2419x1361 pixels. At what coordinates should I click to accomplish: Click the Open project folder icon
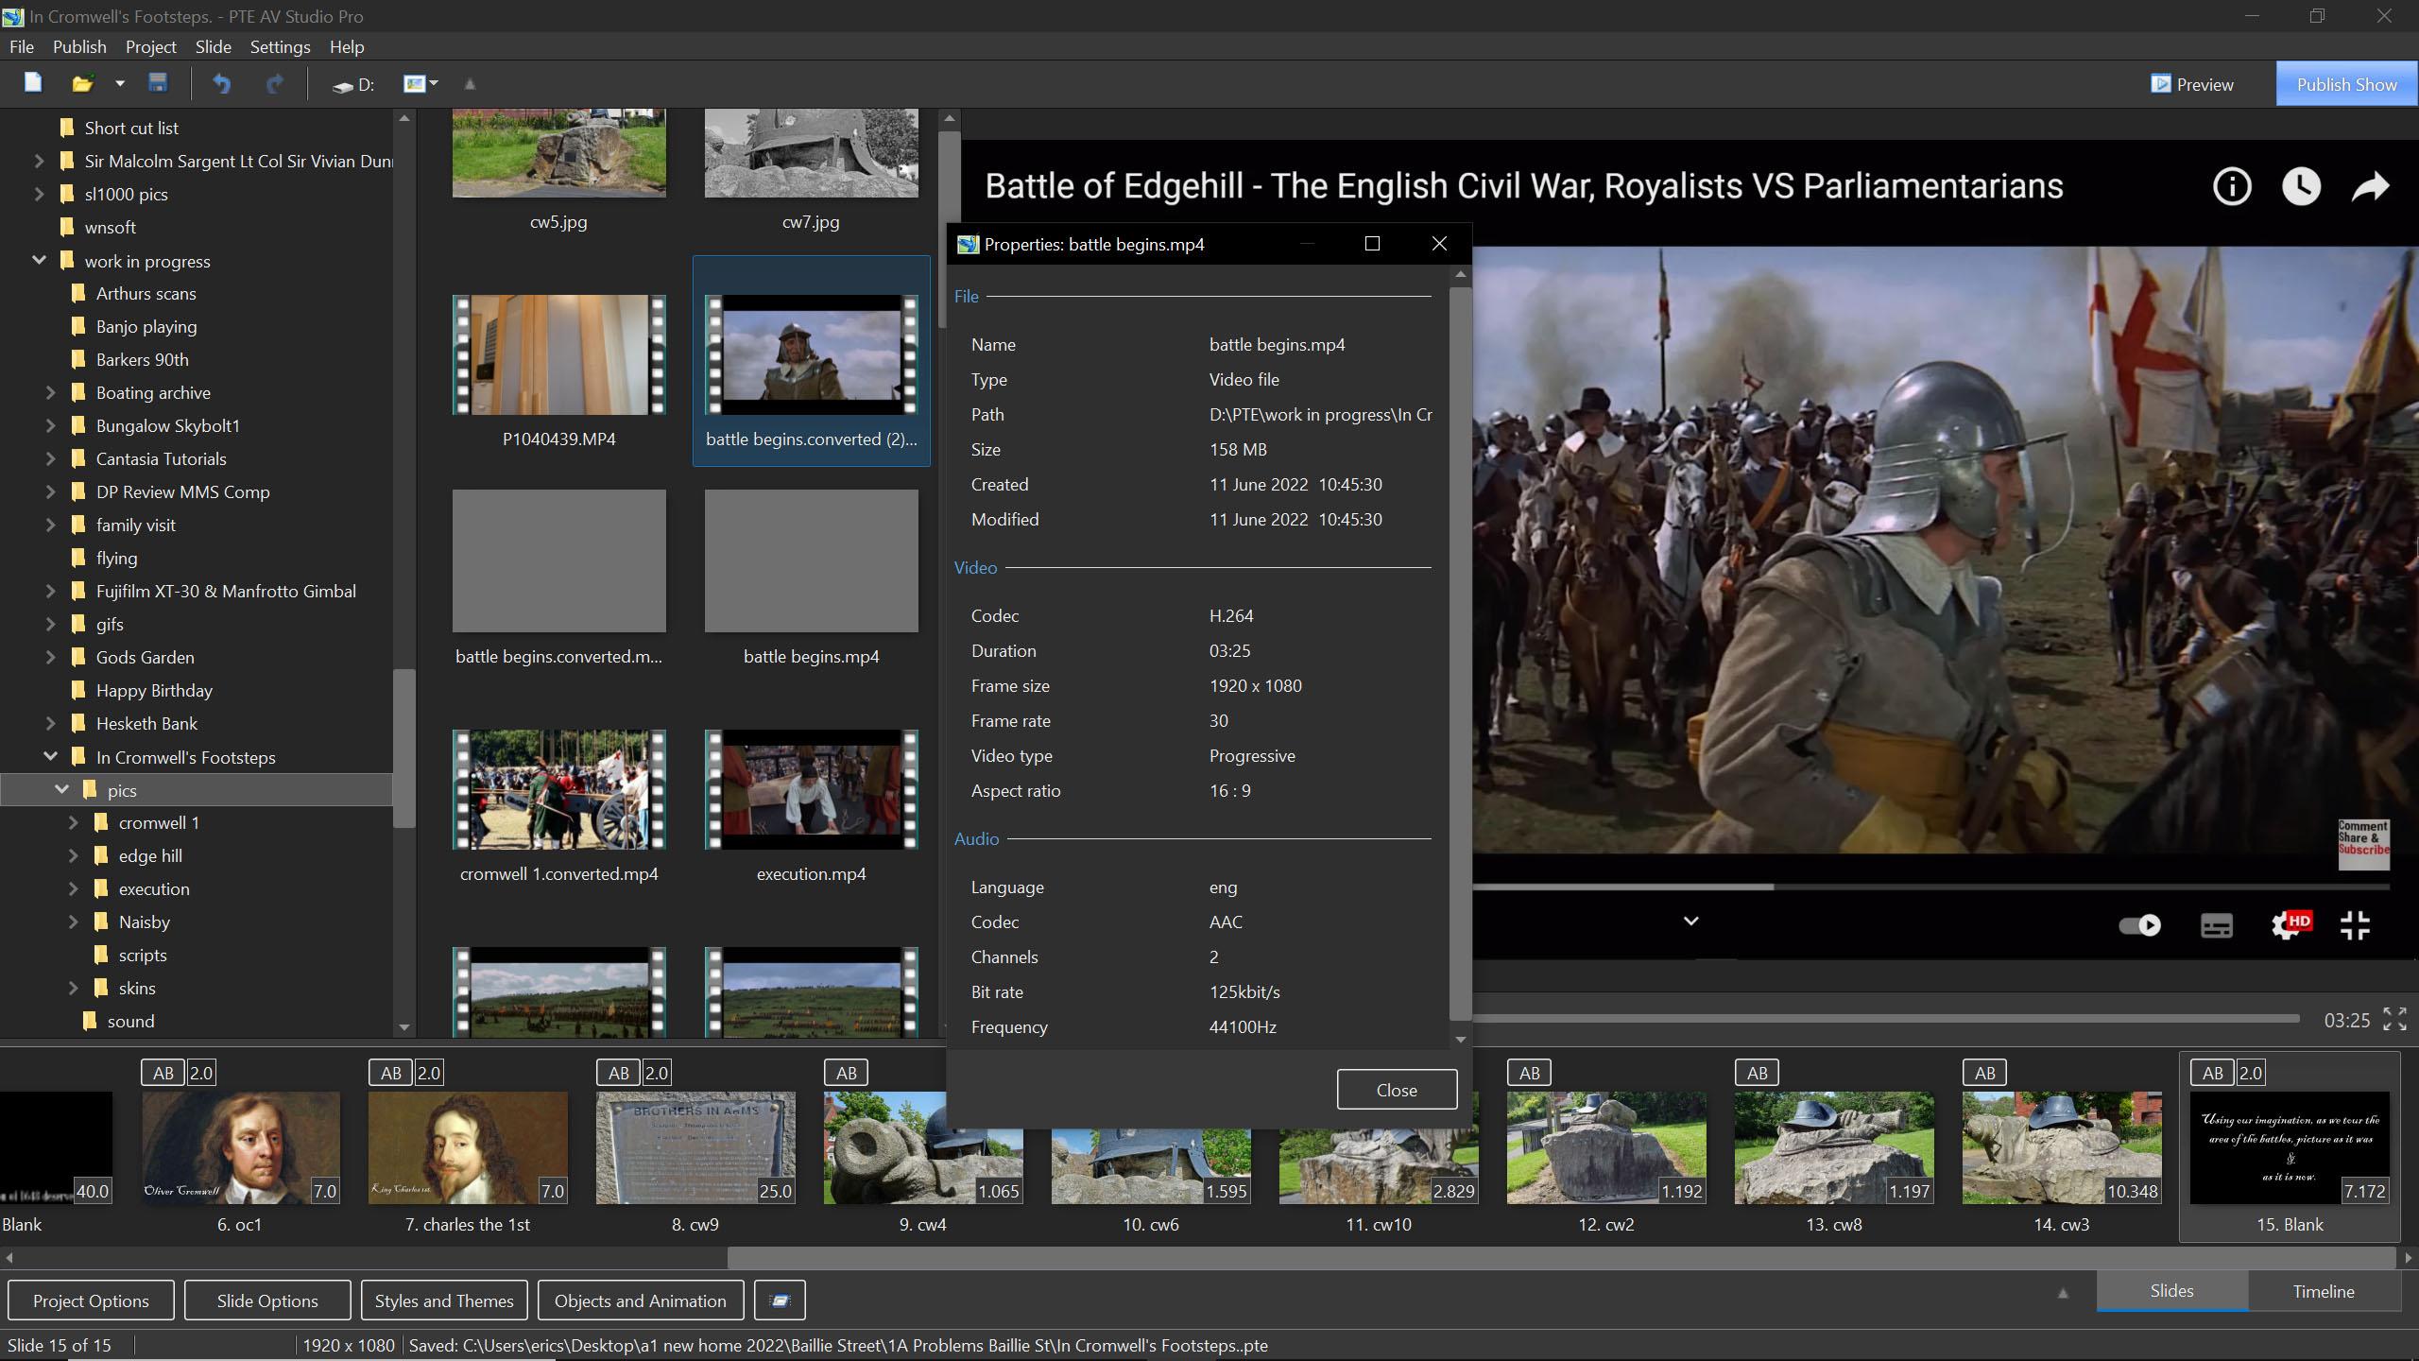(82, 84)
